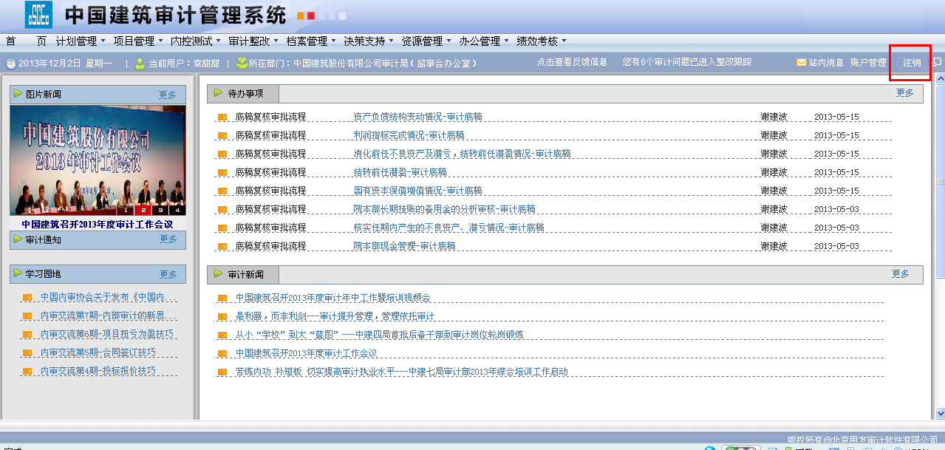
Task: Click the green arrow icon beside 待办事项
Action: click(x=218, y=93)
